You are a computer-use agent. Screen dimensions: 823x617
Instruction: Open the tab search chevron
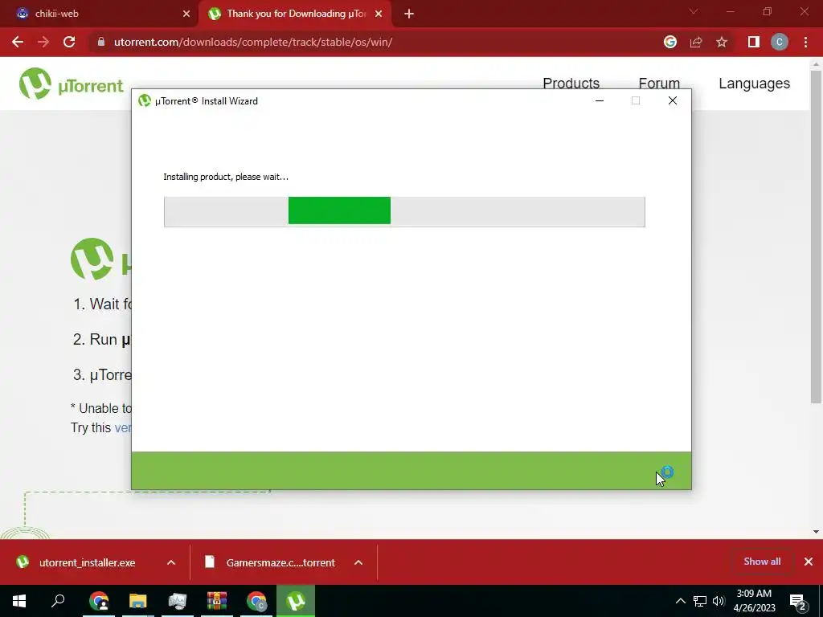coord(694,11)
